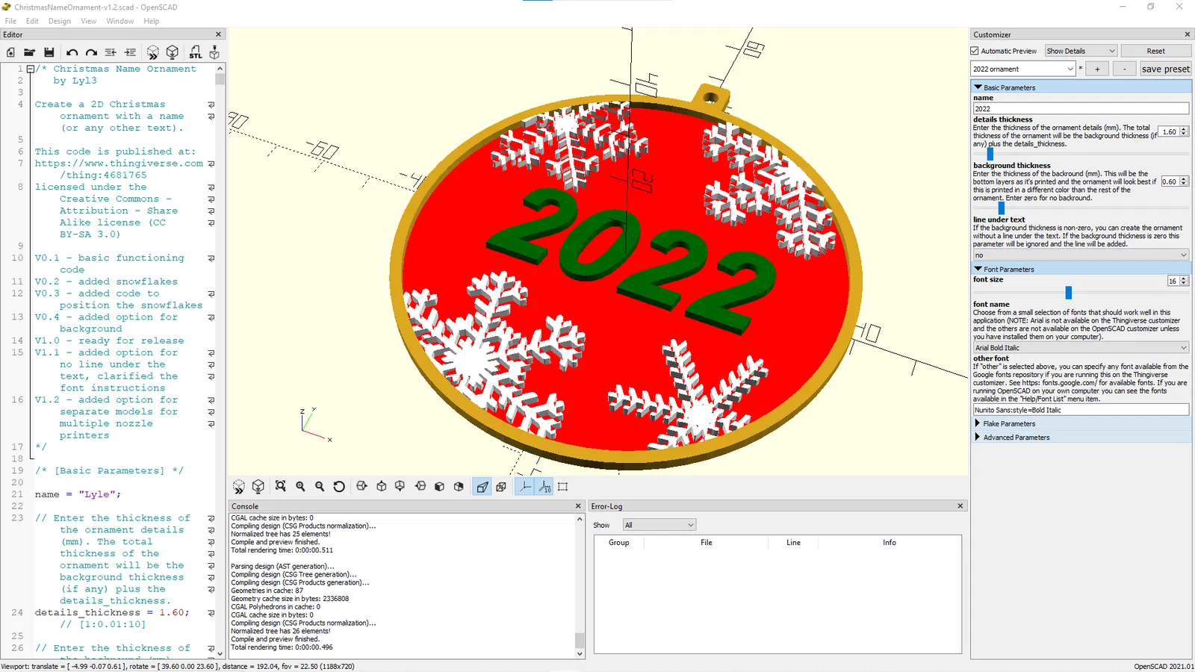The height and width of the screenshot is (672, 1195).
Task: Click the View All icon below viewport
Action: (281, 486)
